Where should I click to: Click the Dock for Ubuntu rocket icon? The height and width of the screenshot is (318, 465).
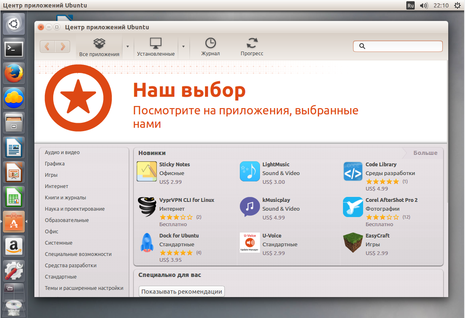tap(147, 243)
